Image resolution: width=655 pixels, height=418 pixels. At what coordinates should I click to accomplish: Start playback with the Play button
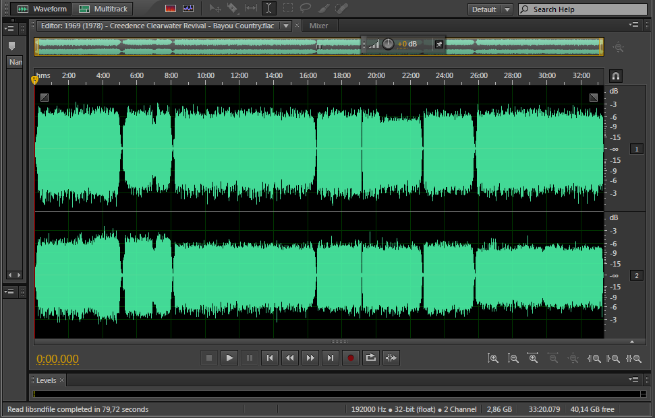pos(229,357)
